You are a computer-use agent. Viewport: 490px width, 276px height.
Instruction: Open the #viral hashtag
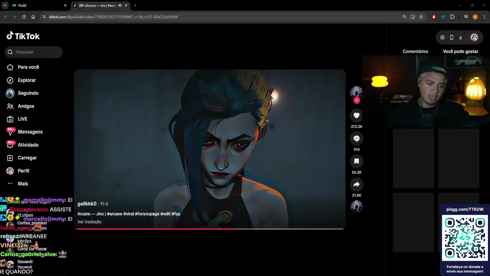(x=129, y=214)
